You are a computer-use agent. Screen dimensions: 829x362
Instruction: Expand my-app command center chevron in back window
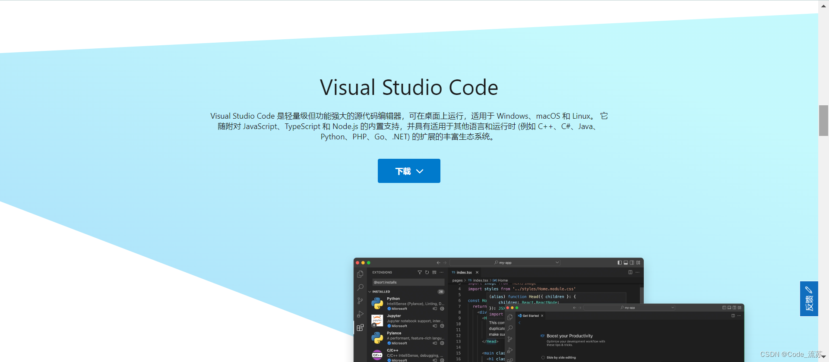pyautogui.click(x=557, y=262)
